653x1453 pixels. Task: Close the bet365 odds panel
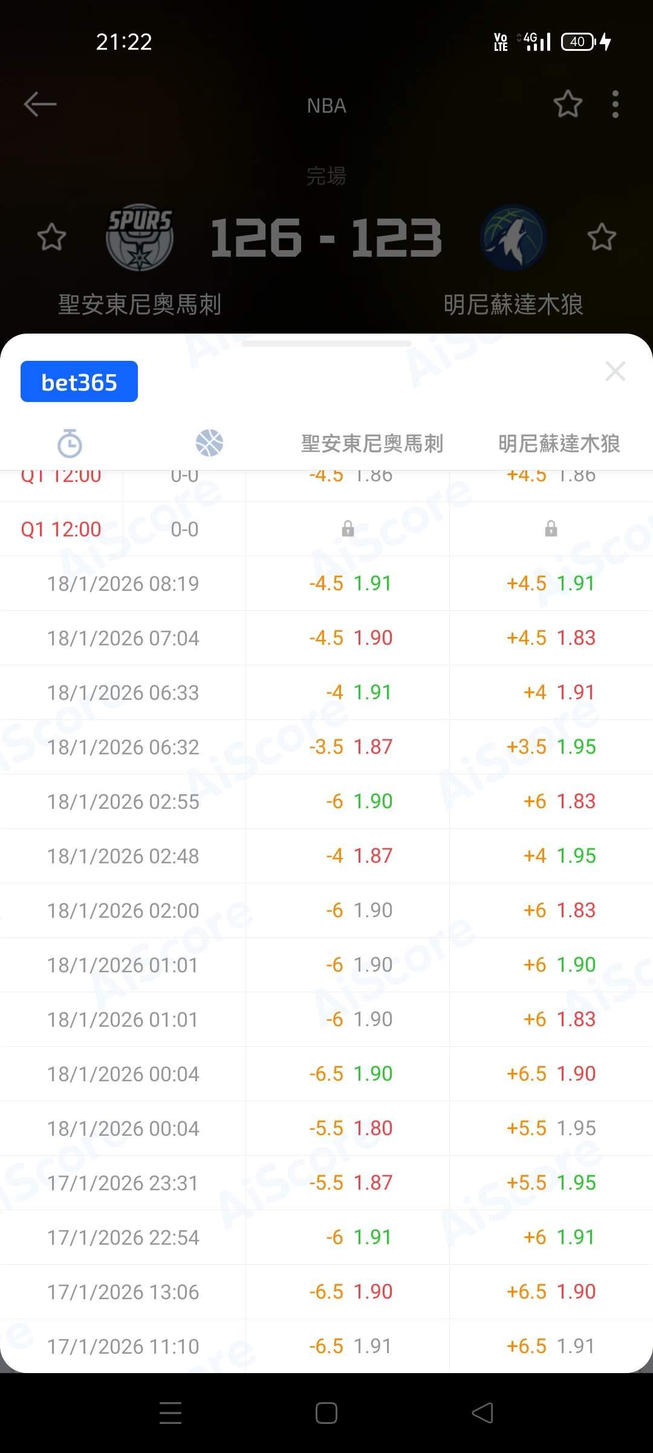615,371
